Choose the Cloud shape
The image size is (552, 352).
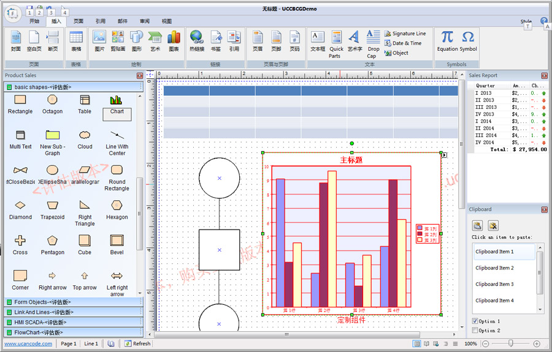pos(85,139)
